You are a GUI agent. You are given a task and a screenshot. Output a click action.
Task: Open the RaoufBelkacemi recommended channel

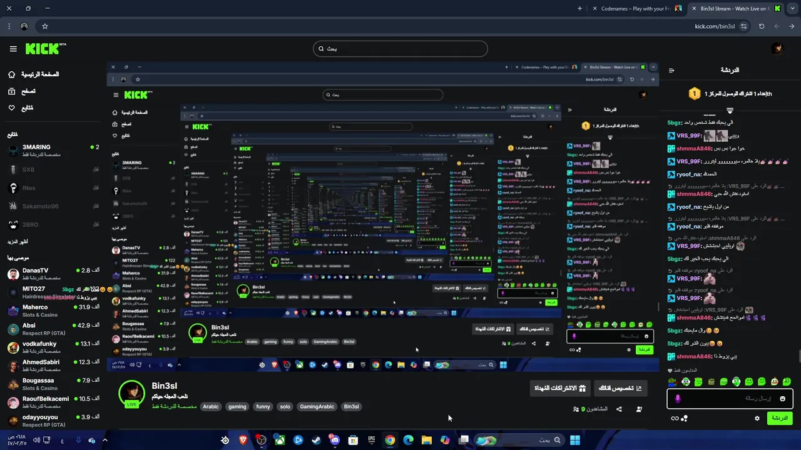53,402
